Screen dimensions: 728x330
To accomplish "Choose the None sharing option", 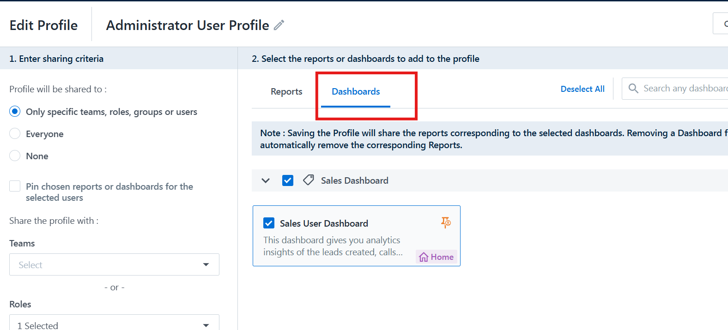I will [15, 156].
